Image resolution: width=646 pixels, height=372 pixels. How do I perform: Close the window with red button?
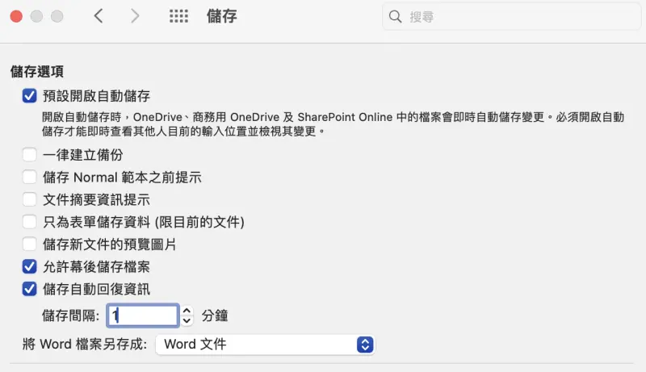[16, 16]
